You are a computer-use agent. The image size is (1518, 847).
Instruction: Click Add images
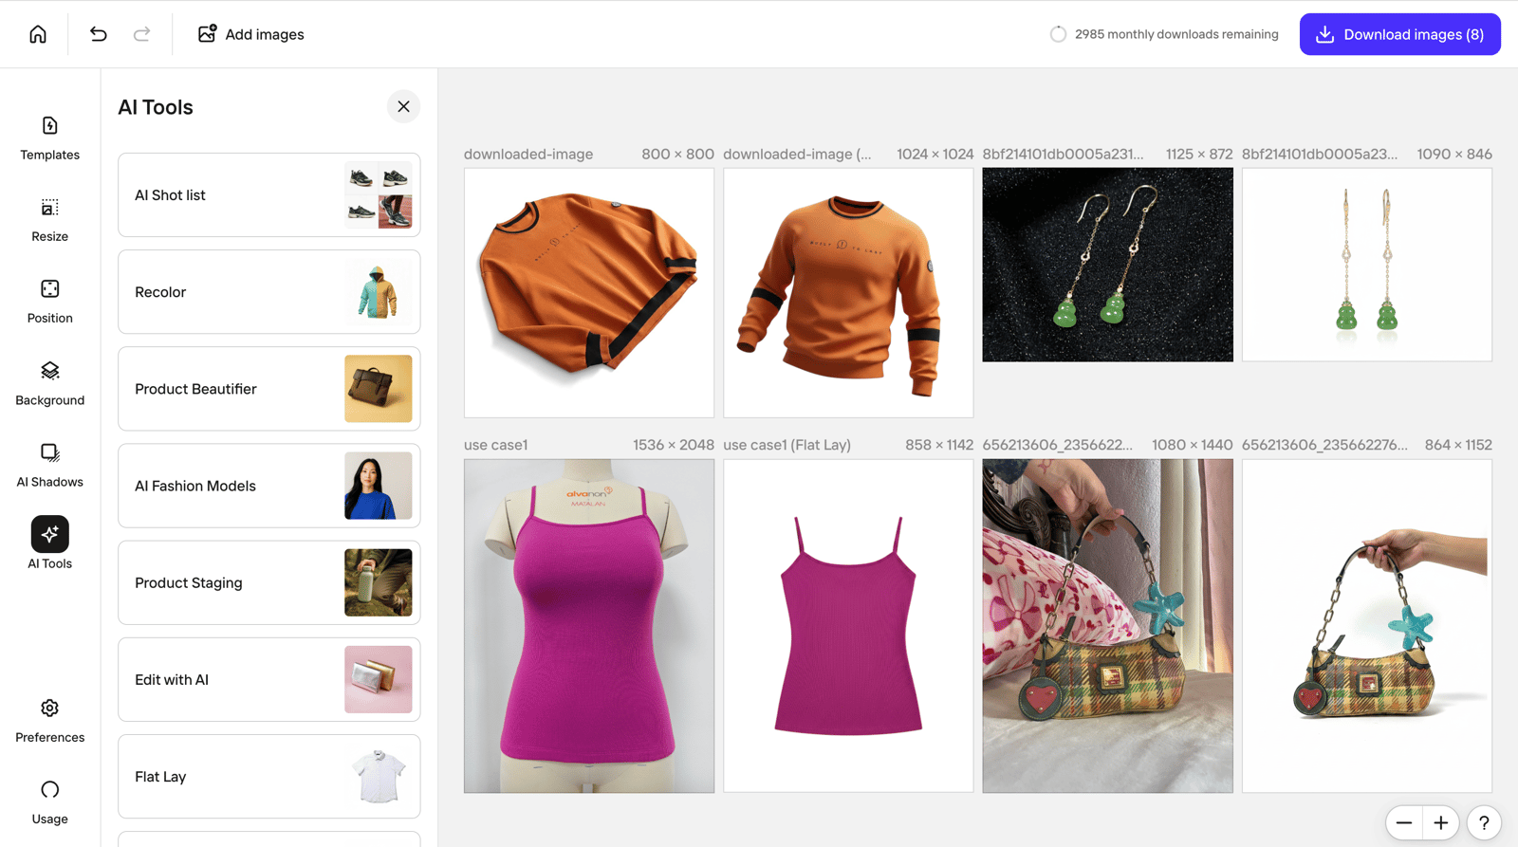pos(250,34)
